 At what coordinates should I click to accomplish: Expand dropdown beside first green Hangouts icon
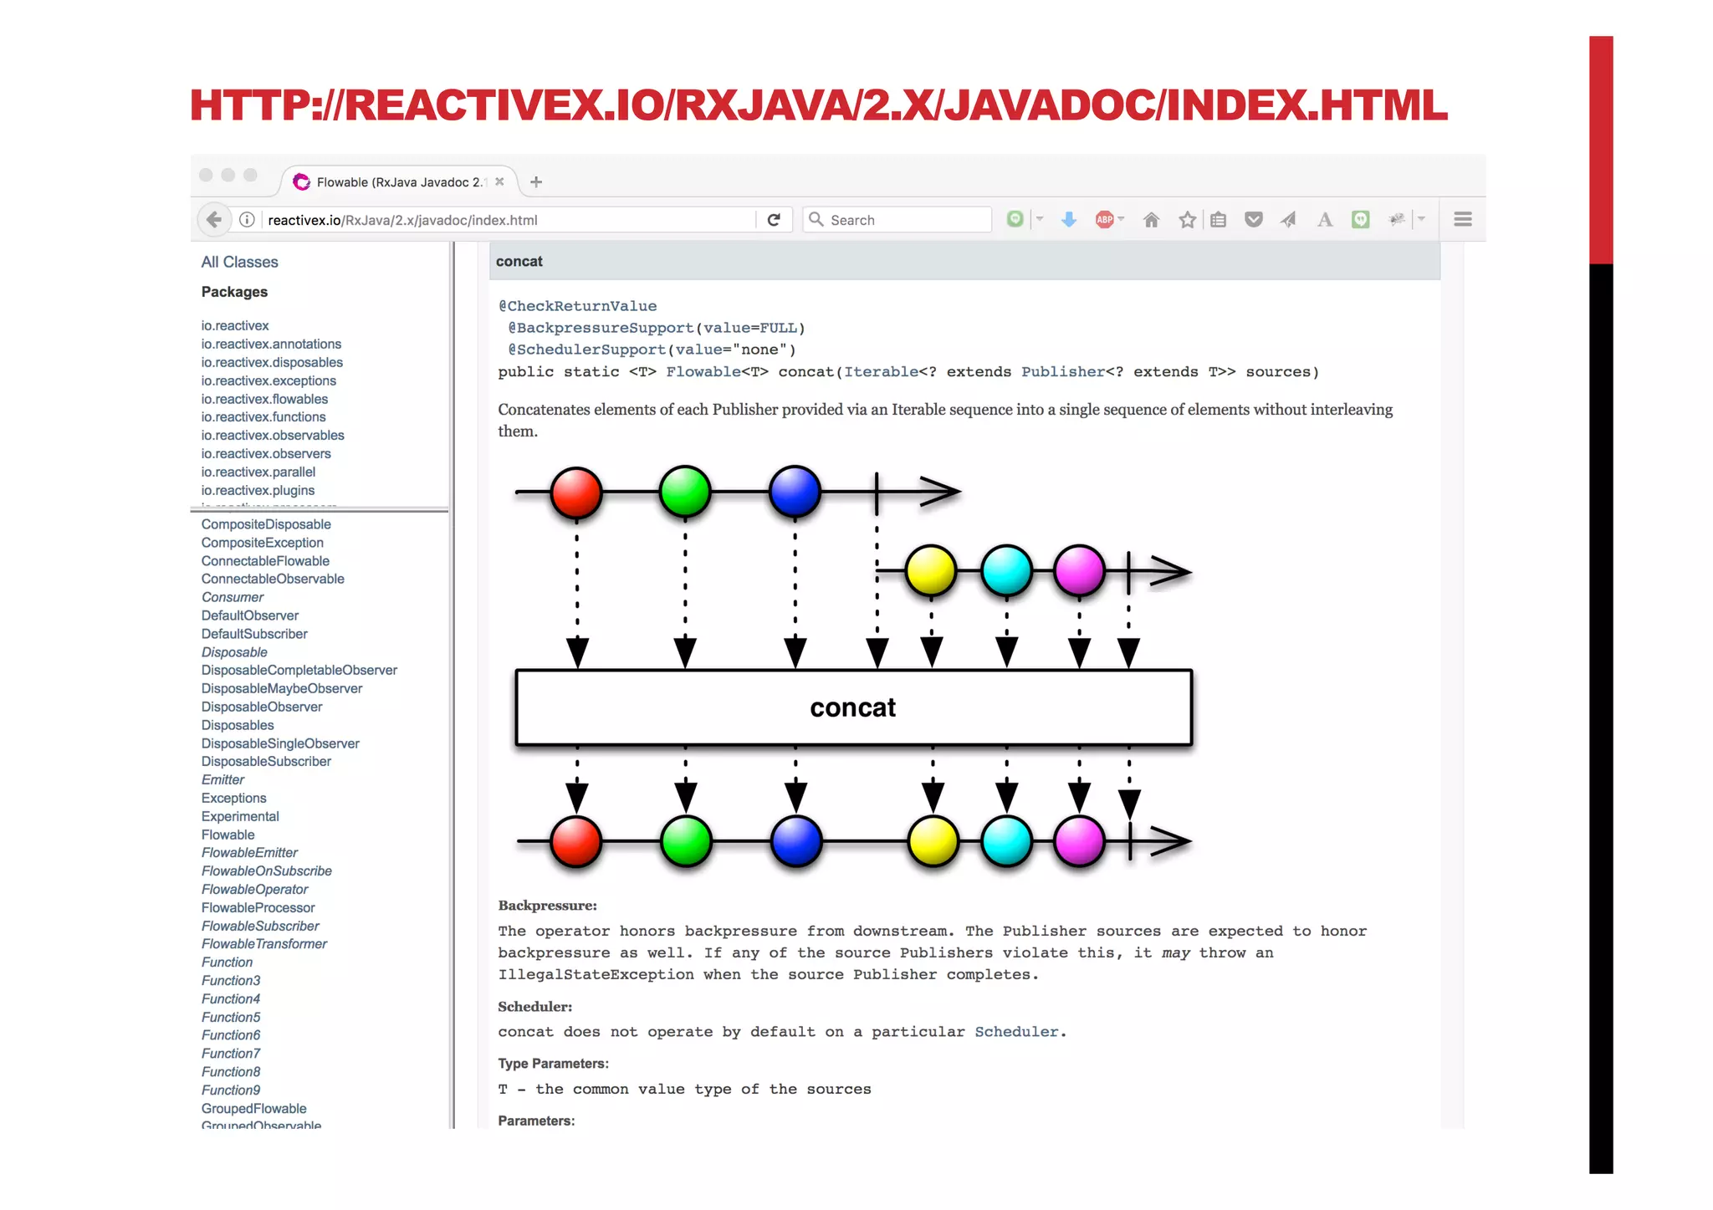[x=1040, y=219]
